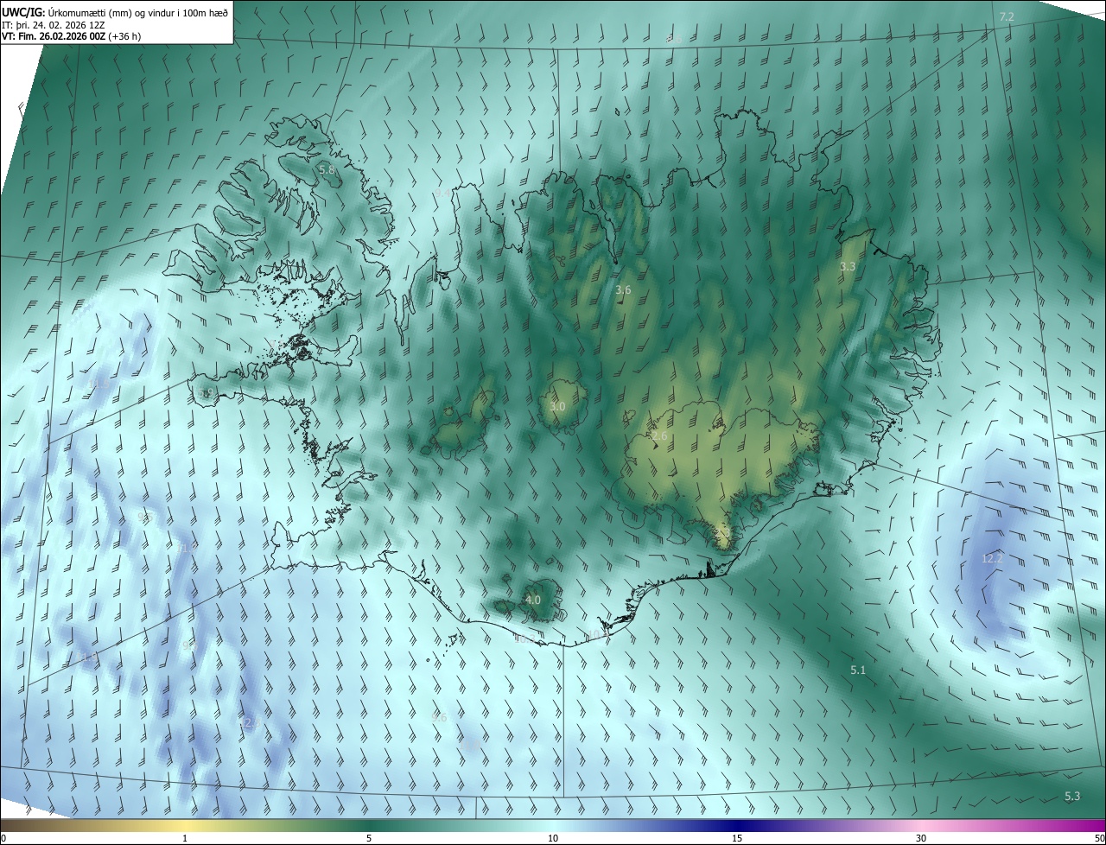Click the brown end of the color bar
1106x845 pixels.
(10, 825)
